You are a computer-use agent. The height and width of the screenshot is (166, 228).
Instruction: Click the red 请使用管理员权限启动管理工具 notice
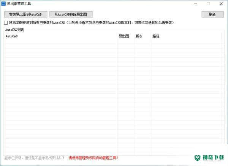pos(93,158)
